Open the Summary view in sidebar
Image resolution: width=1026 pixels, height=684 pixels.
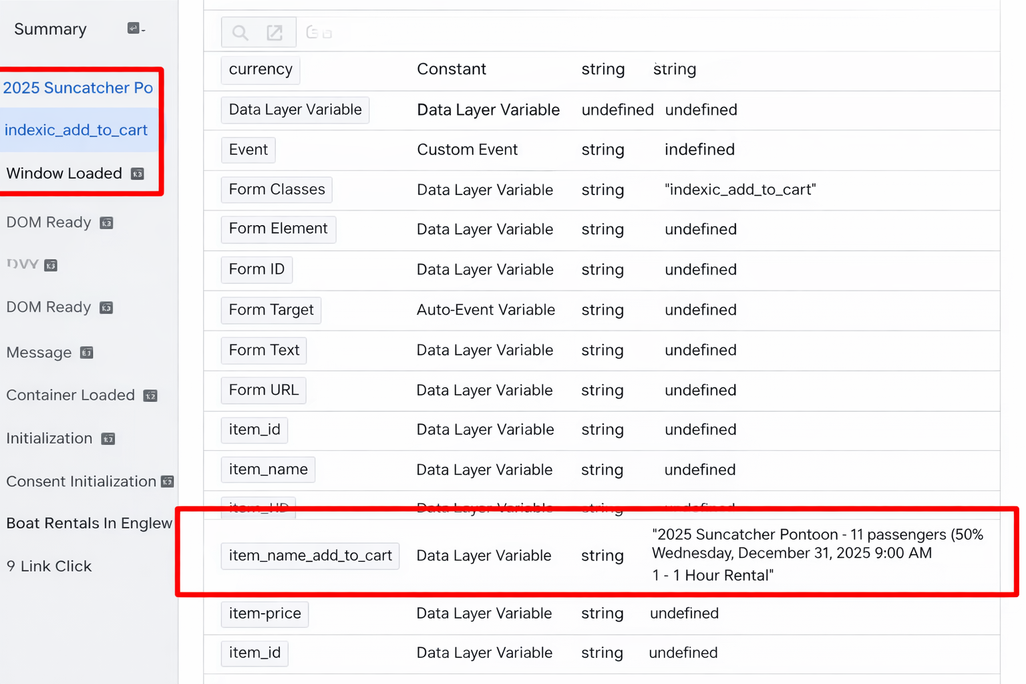50,29
